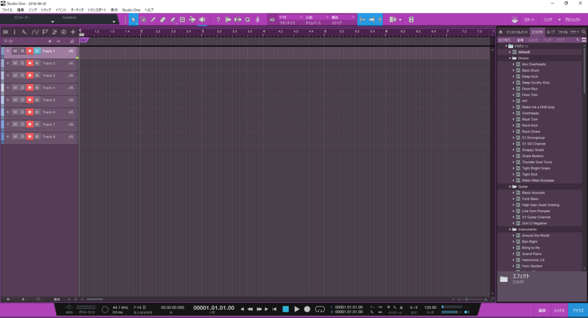Click the arrangement horizontal scrollbar
The width and height of the screenshot is (588, 318).
pos(95,299)
